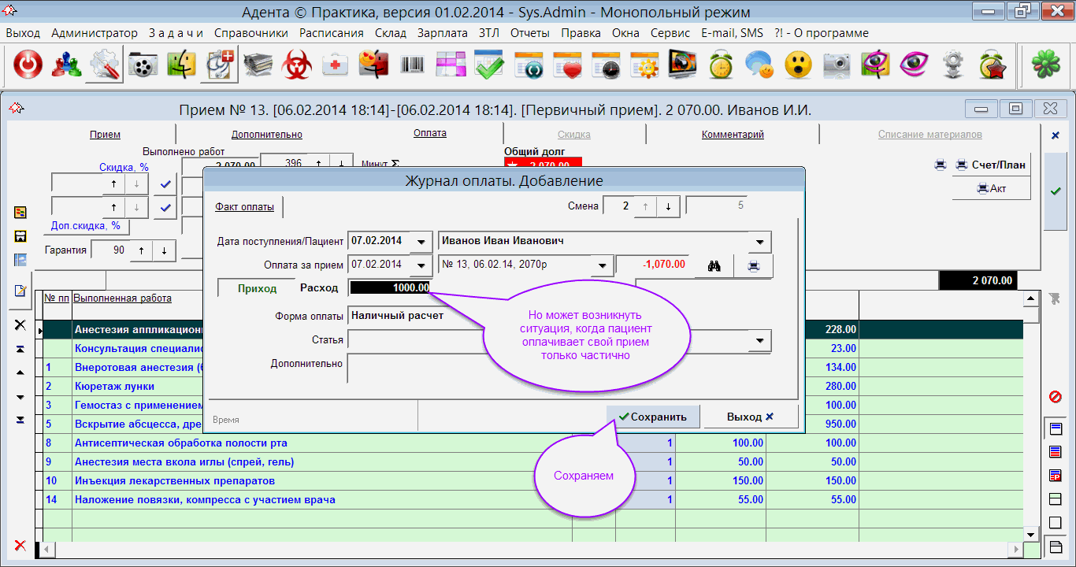Switch to the Комментарий tab
Image resolution: width=1076 pixels, height=567 pixels.
click(733, 135)
